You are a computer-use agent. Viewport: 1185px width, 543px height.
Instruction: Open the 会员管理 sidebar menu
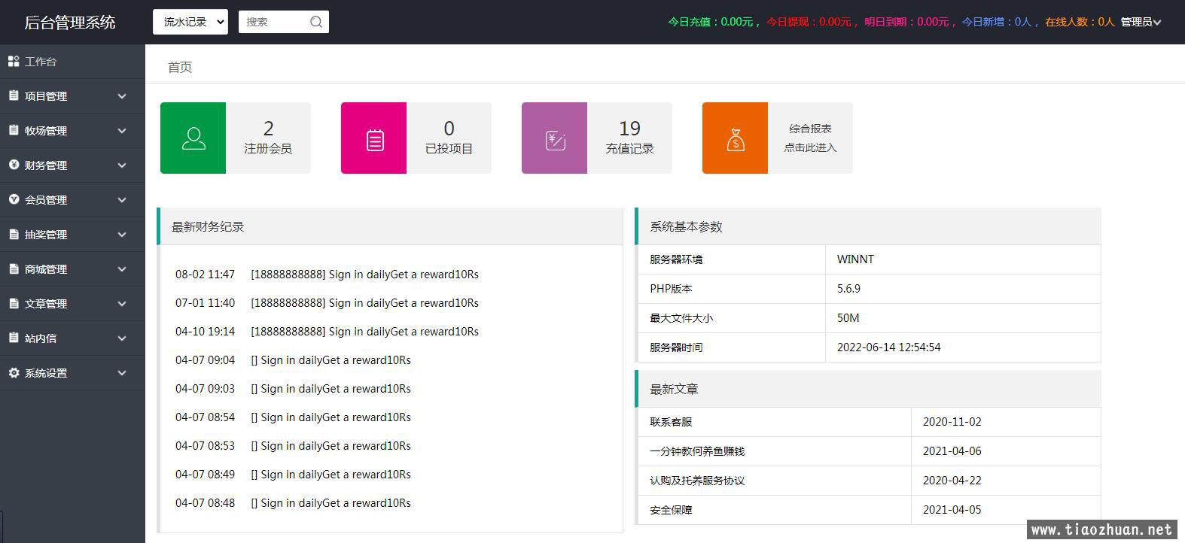[x=46, y=200]
